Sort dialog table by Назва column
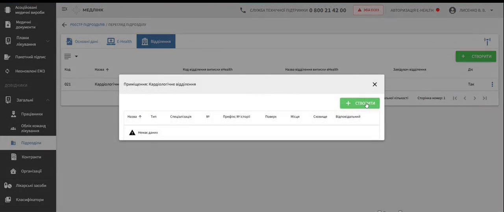Image resolution: width=504 pixels, height=212 pixels. click(x=134, y=116)
